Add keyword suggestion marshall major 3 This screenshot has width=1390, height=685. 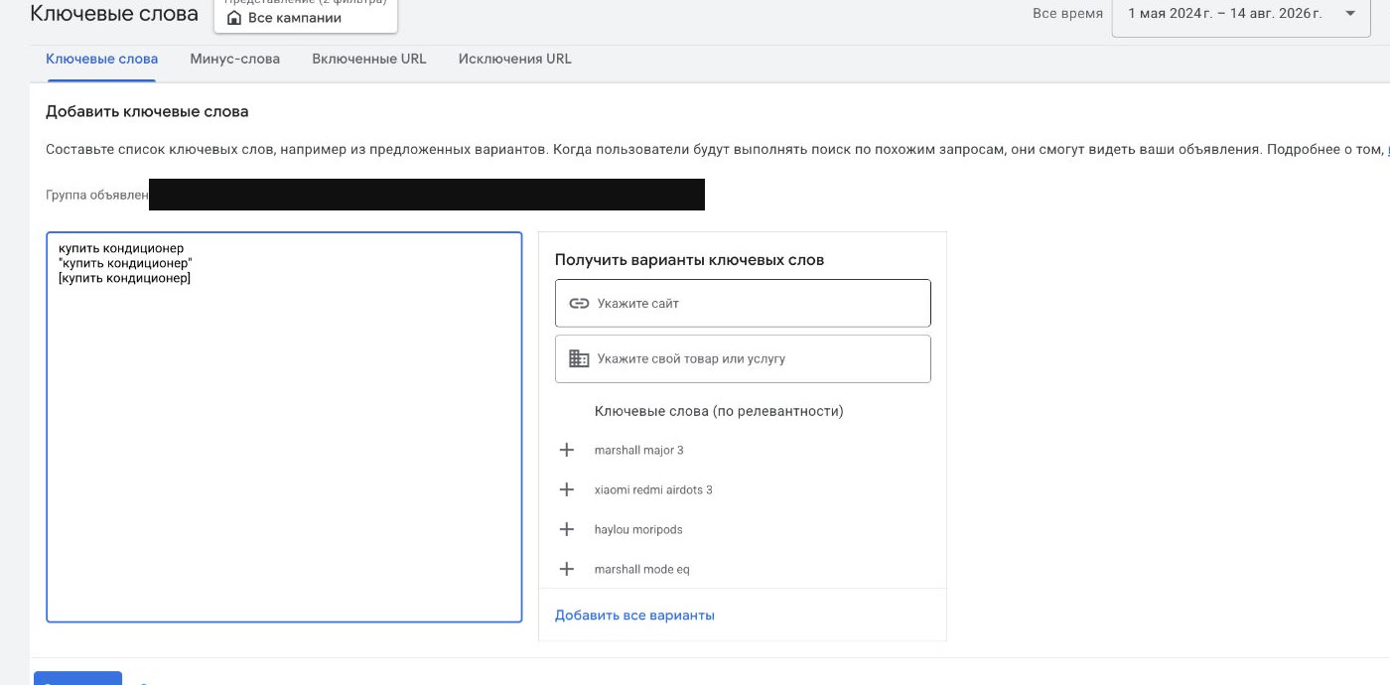pos(567,451)
